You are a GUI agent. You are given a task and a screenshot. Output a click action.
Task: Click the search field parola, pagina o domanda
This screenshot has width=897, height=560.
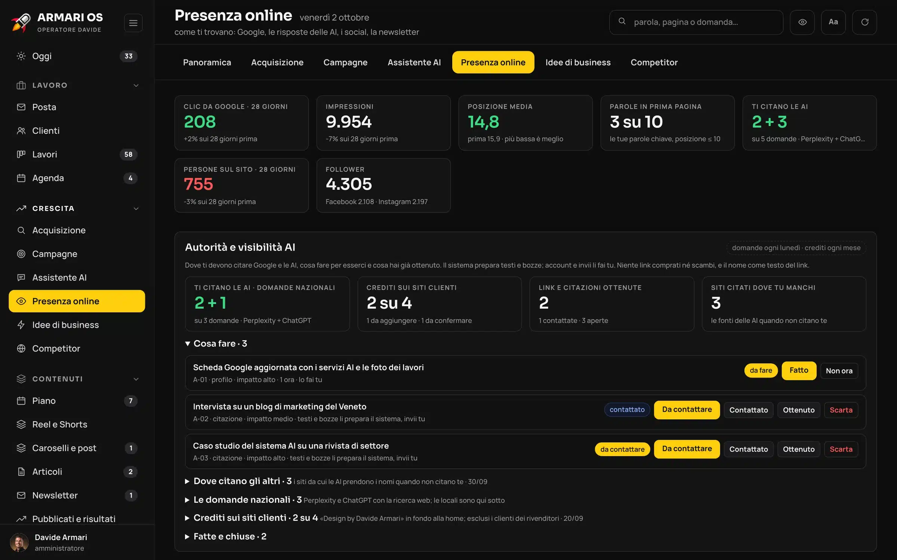pyautogui.click(x=696, y=22)
